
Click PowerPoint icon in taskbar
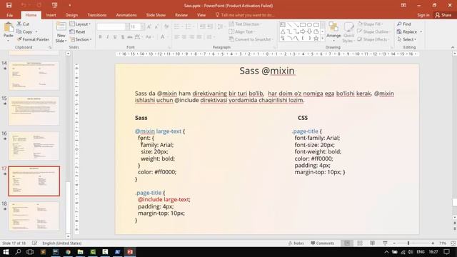(x=130, y=252)
